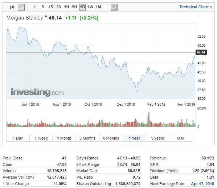Screen dimensions: 217x188
Task: Click the Jun 1 2018 axis label
Action: [30, 104]
